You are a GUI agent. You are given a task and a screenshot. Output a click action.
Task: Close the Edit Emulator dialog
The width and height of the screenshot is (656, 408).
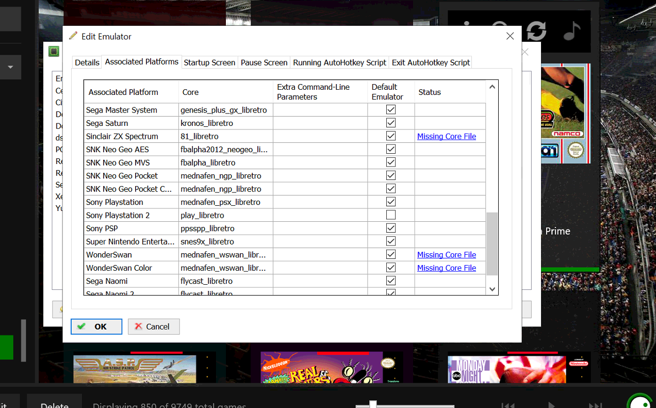[510, 36]
